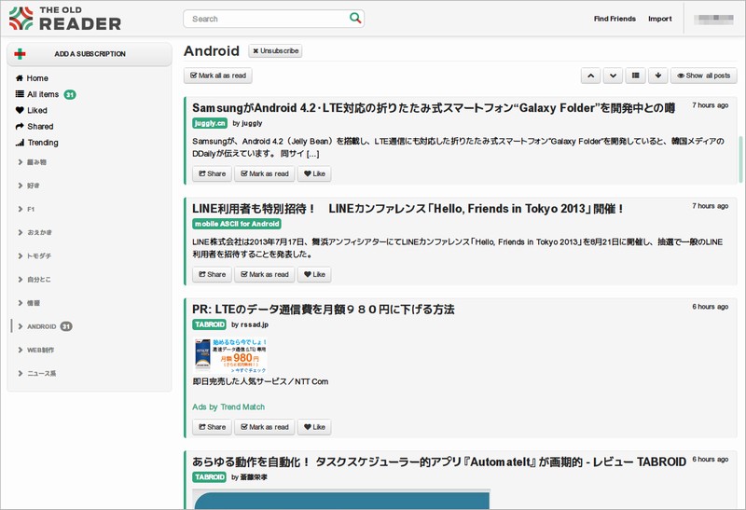
Task: Click the juggly.cn feed tag
Action: 210,123
